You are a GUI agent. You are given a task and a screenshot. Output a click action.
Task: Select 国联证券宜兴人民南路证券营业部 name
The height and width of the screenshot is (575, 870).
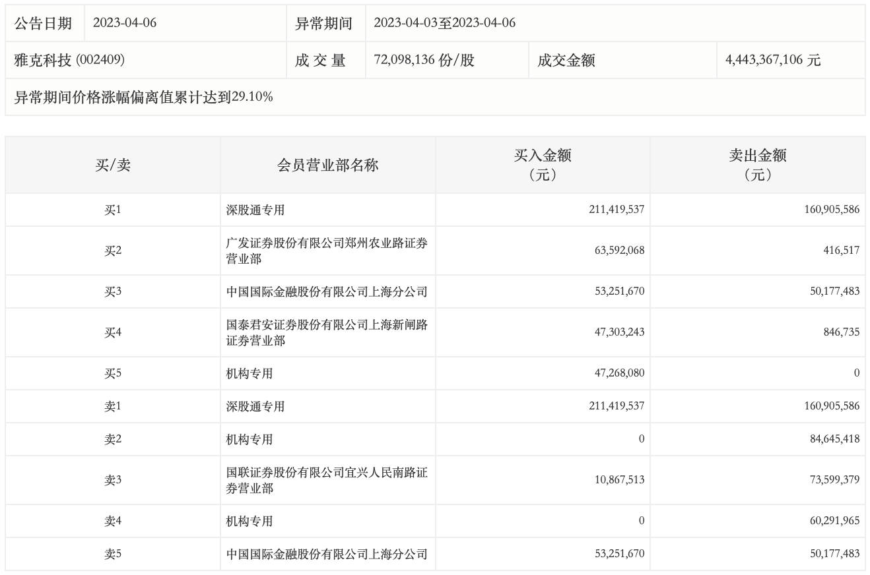[x=327, y=480]
